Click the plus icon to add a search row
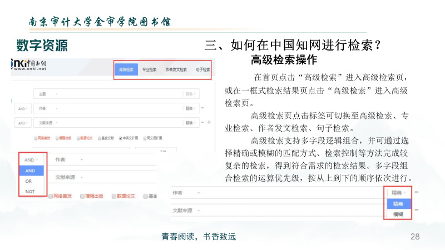This screenshot has height=250, width=445. [209, 122]
